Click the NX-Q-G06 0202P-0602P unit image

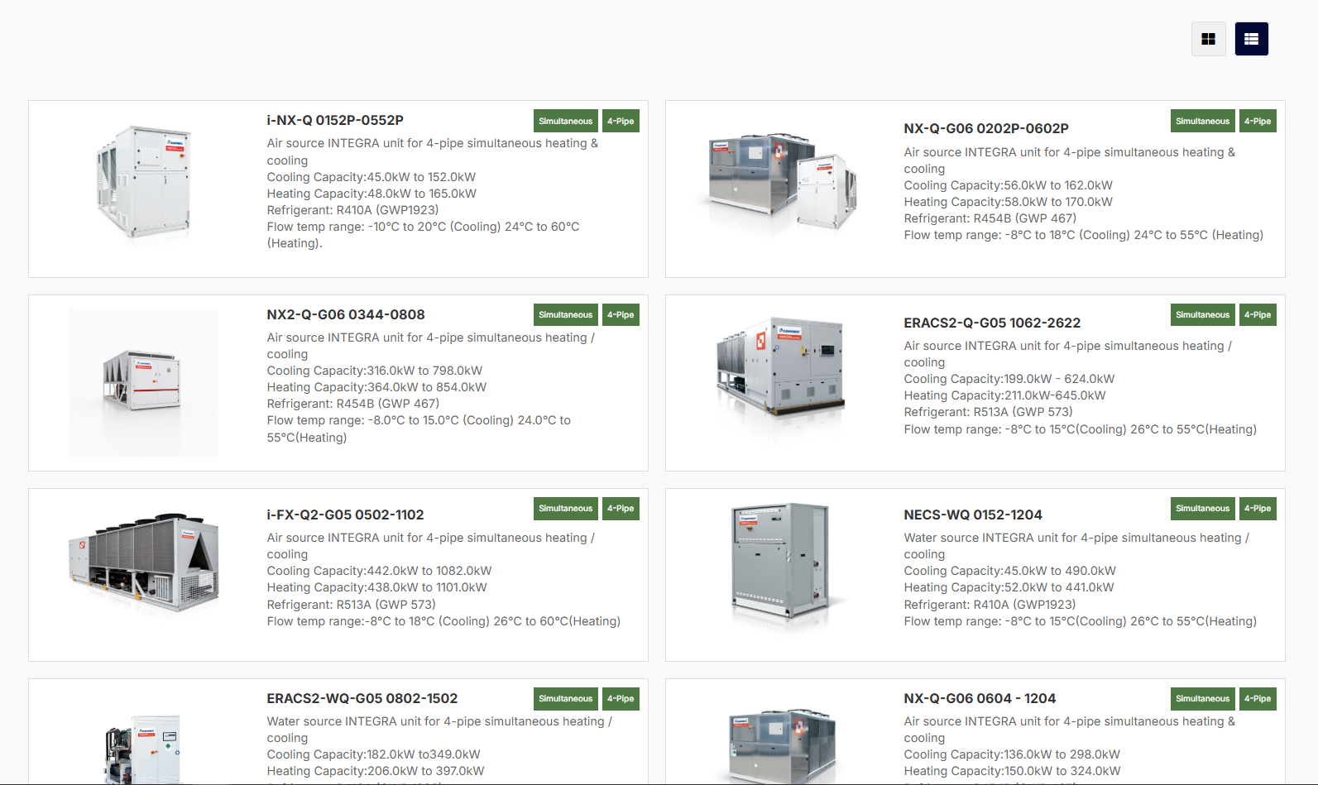point(781,182)
